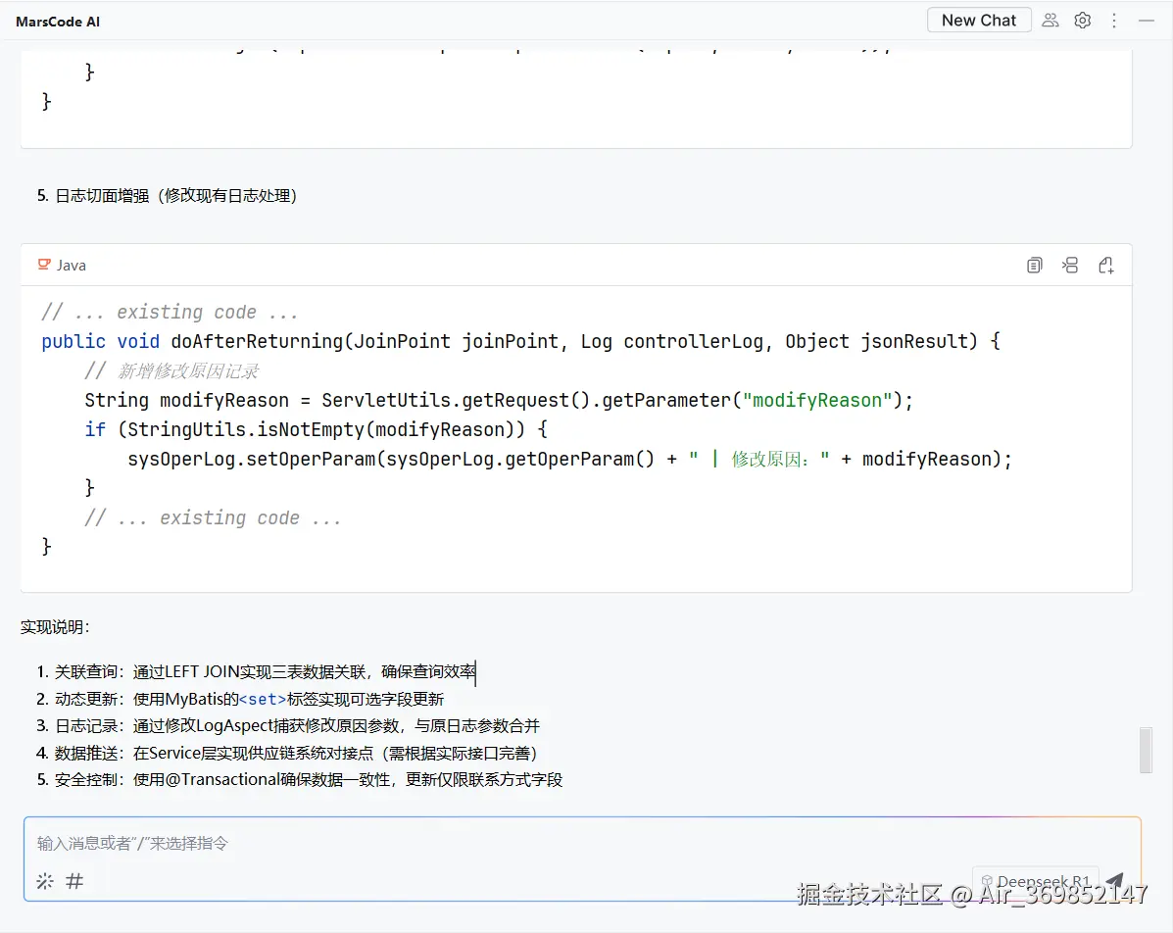Click the agents/user group icon
This screenshot has width=1173, height=933.
coord(1050,20)
